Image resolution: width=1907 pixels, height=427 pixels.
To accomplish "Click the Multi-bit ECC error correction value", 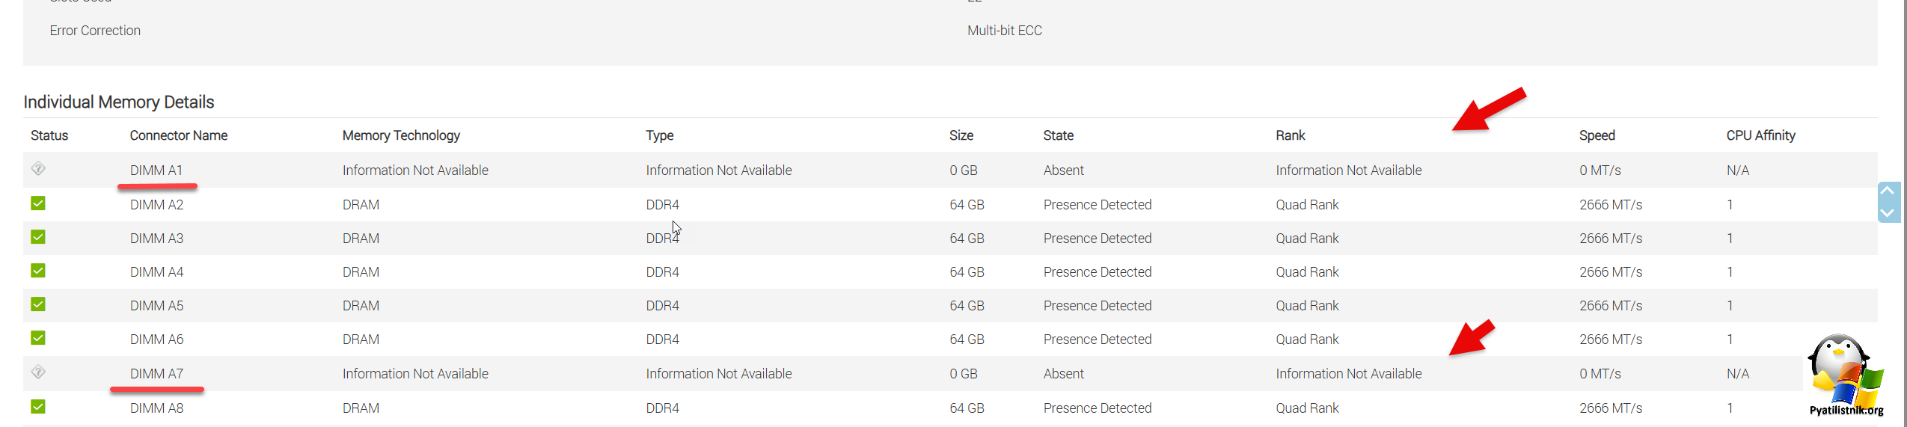I will point(1004,31).
